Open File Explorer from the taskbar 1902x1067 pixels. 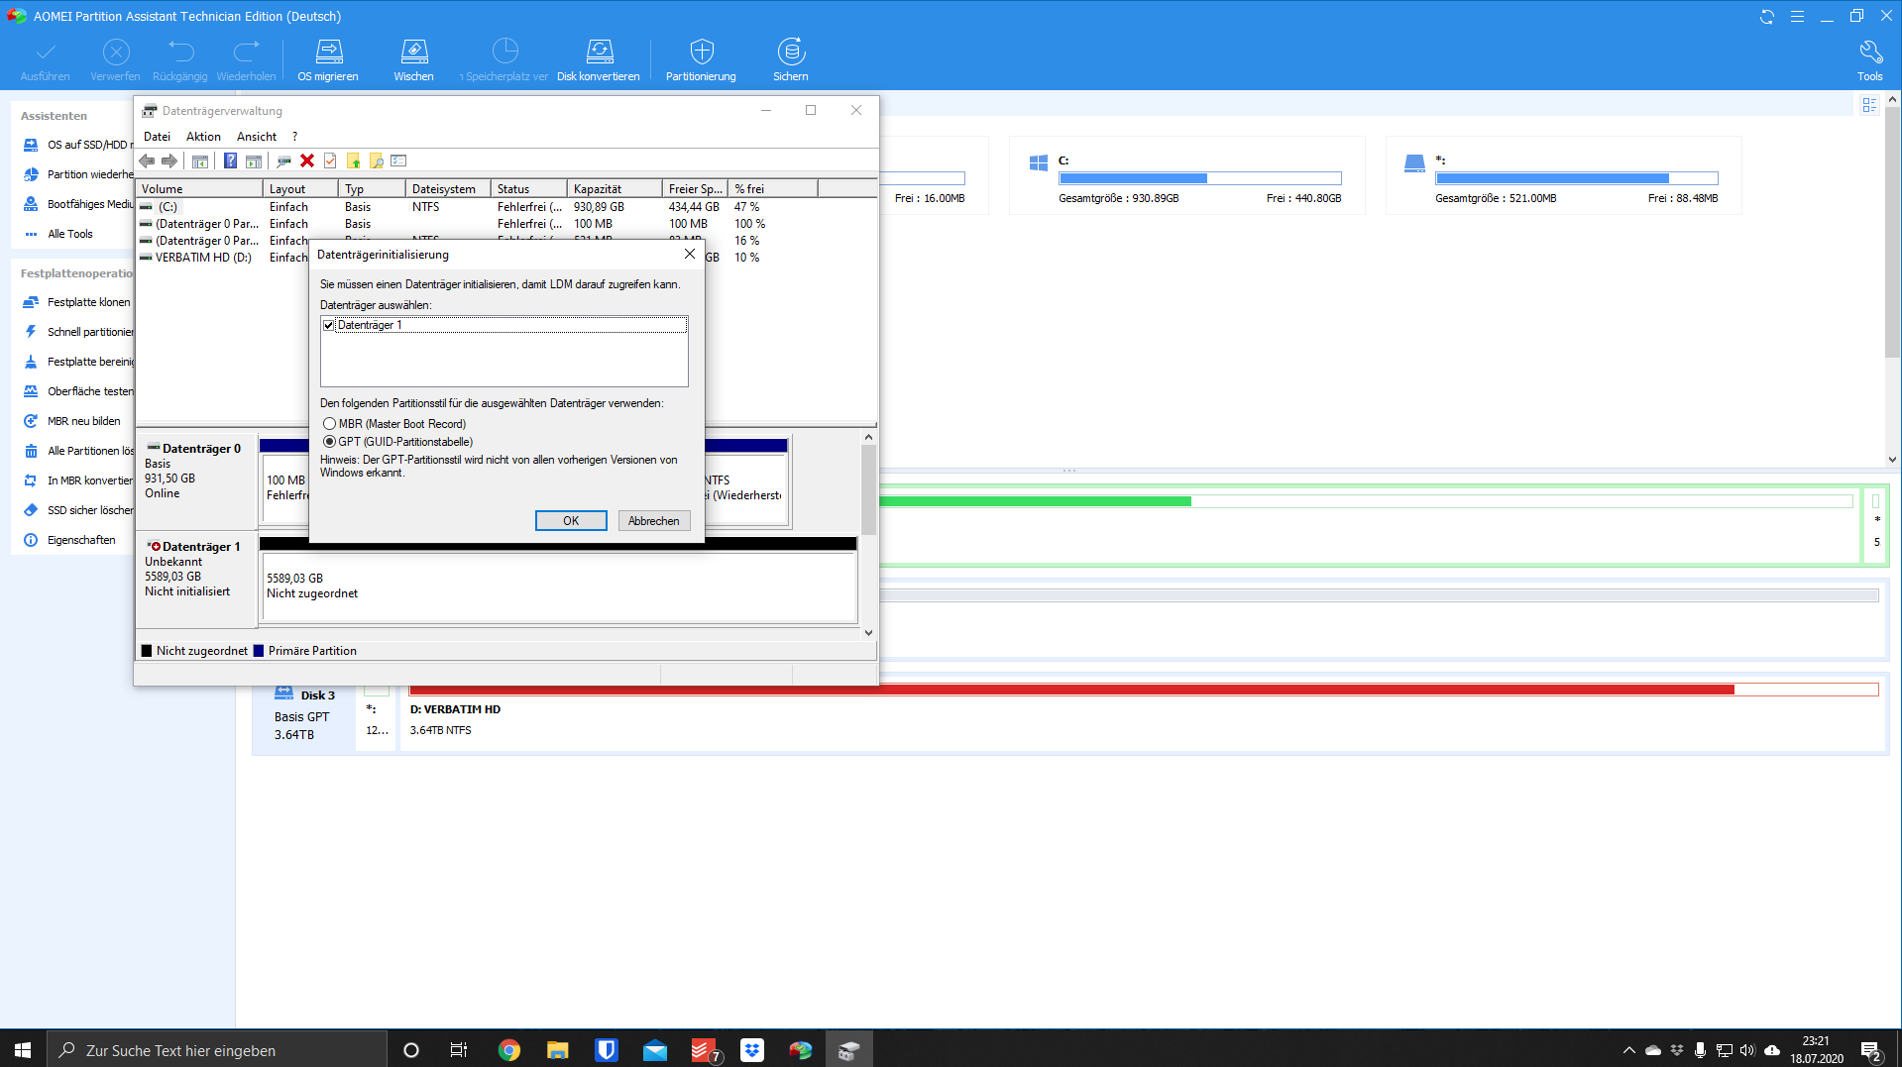558,1050
